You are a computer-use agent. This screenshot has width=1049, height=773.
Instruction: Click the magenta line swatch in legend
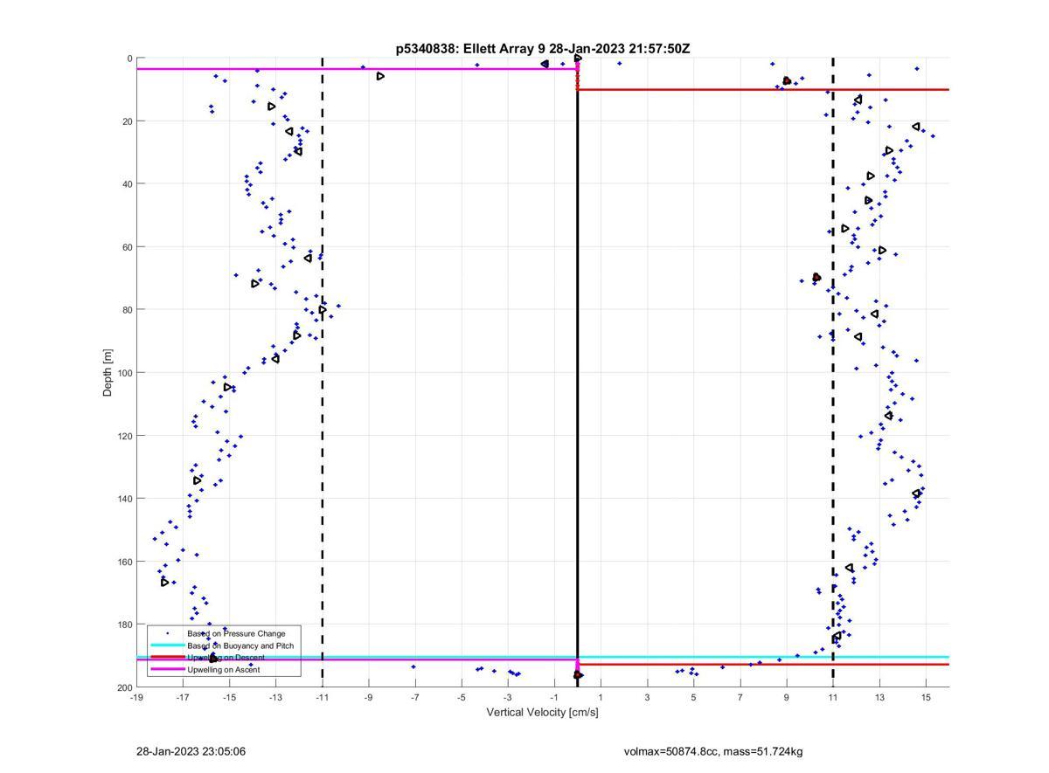click(167, 670)
